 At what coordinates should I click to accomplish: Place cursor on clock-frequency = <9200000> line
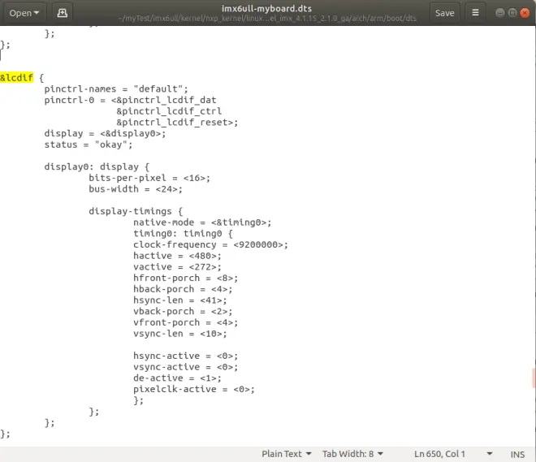210,244
